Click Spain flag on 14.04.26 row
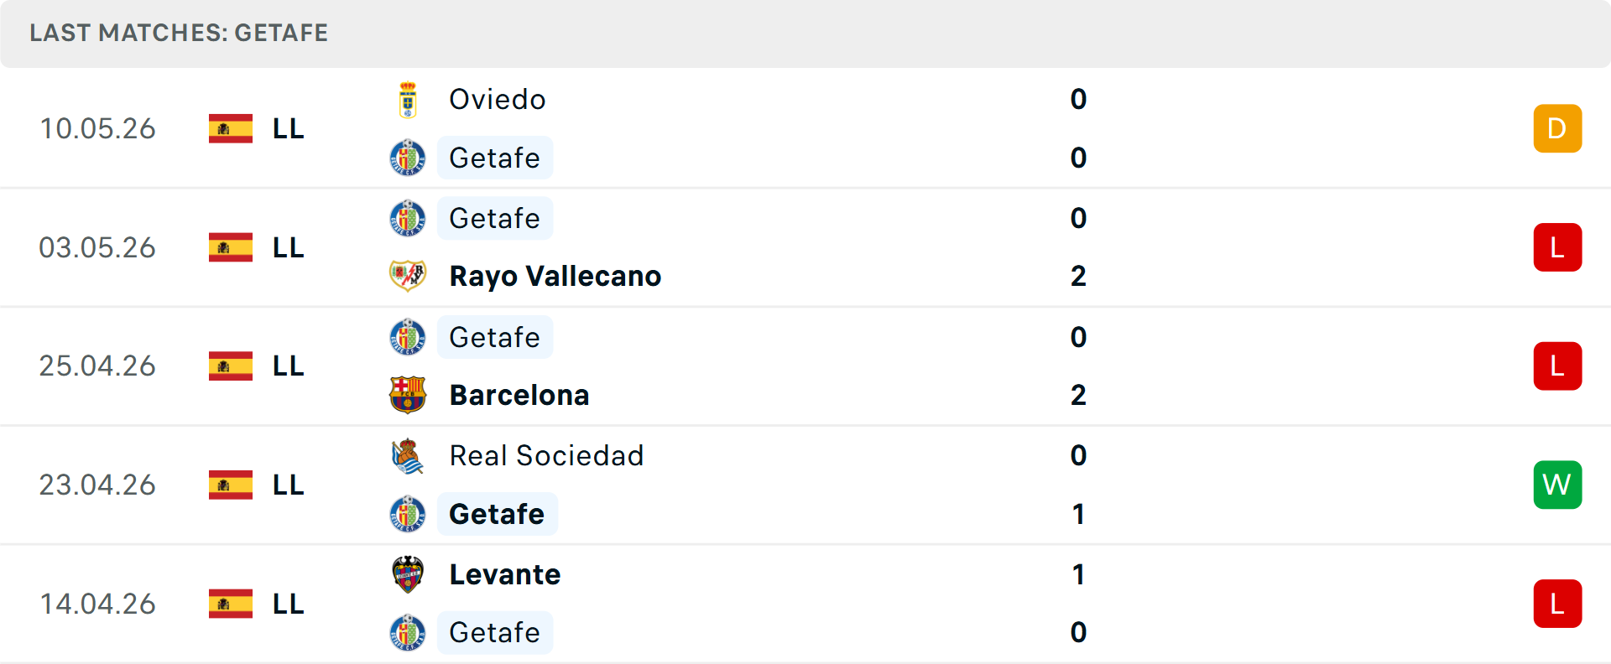This screenshot has width=1611, height=664. tap(231, 604)
